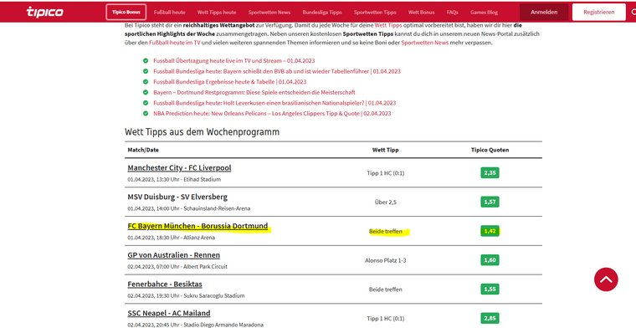This screenshot has width=636, height=328.
Task: Open Fußball heute navigation item
Action: (169, 13)
